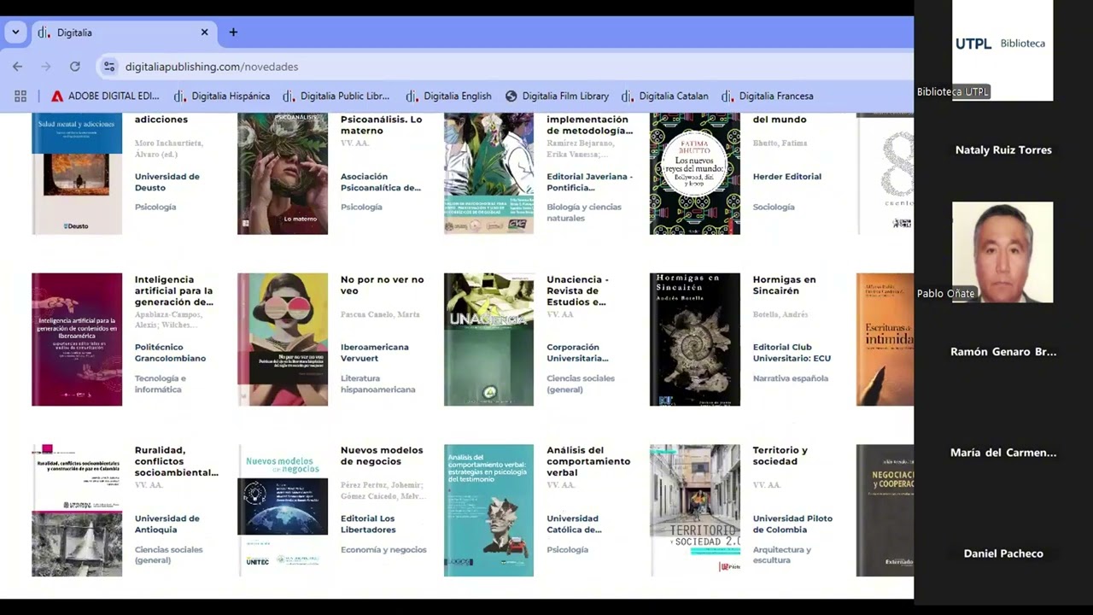
Task: Open the Escrituras de la intimidad cover
Action: [885, 339]
